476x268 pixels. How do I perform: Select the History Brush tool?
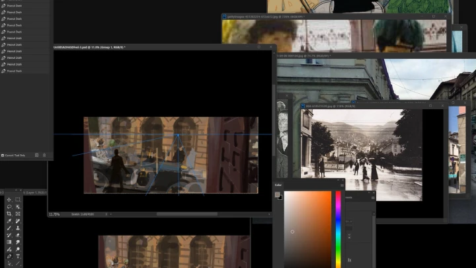pos(9,235)
